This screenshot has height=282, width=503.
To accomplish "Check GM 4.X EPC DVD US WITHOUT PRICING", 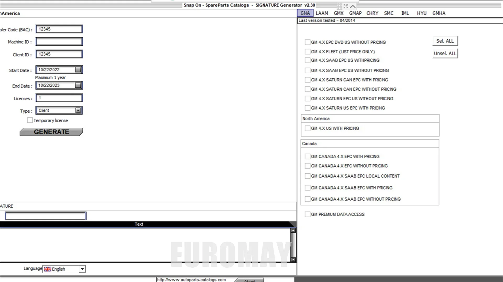I will (x=308, y=42).
